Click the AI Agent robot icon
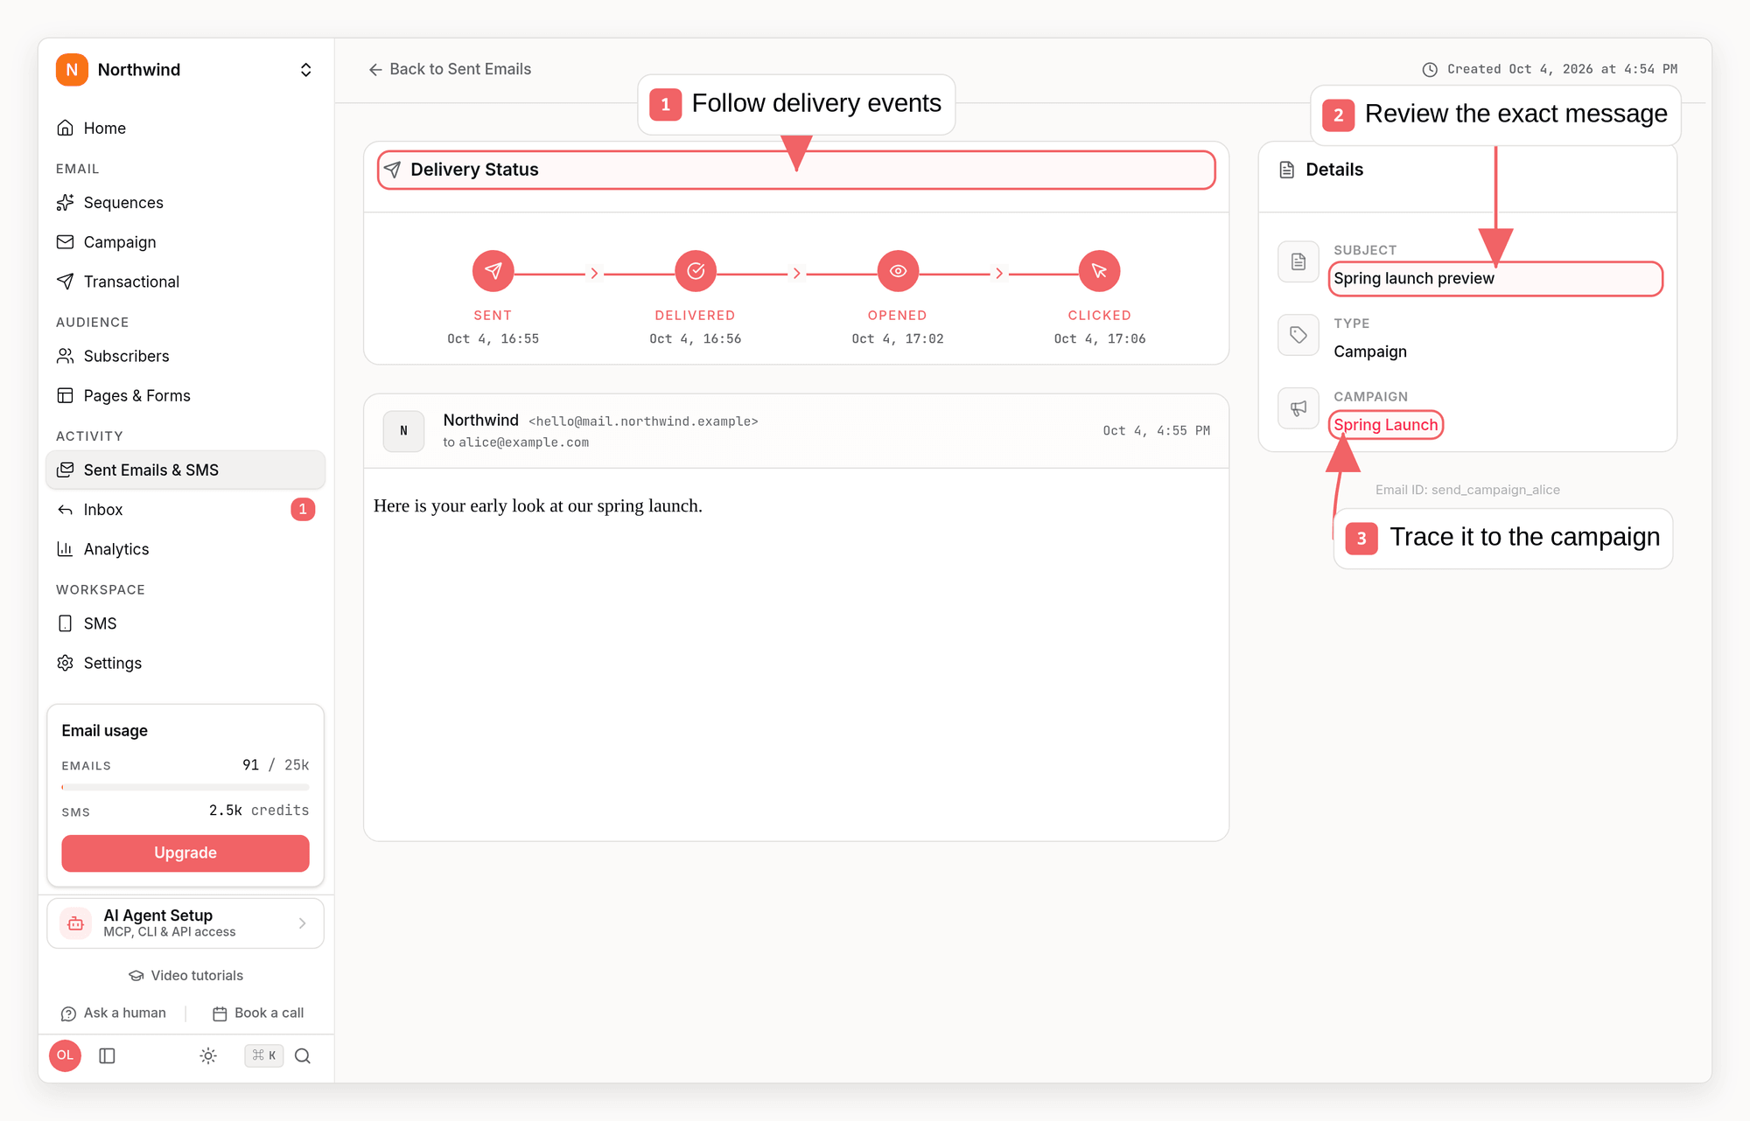Image resolution: width=1750 pixels, height=1121 pixels. (x=76, y=923)
